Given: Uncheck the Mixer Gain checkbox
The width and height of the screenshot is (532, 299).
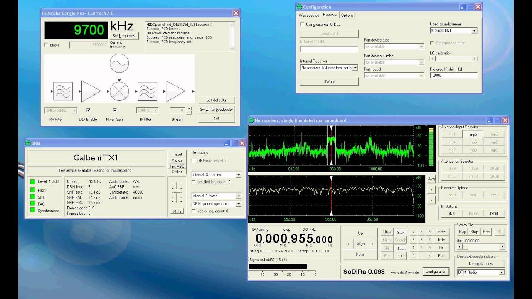Looking at the screenshot, I should [x=115, y=110].
